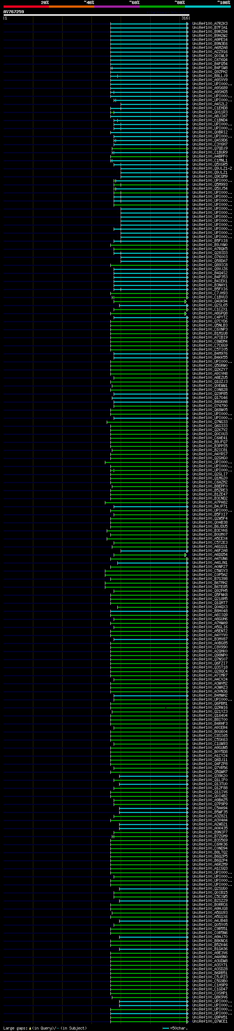Open the UniRef100_Q0AB38 hit
The image size is (234, 1031).
(210, 522)
